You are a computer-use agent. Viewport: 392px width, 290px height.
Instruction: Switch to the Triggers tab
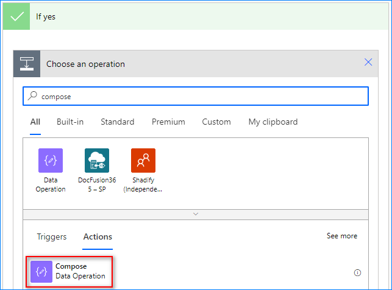[x=52, y=236]
